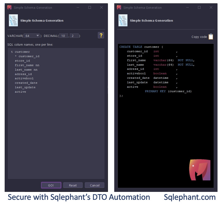Click 'last_name' in the generated SQL output
The height and width of the screenshot is (205, 223).
(135, 65)
